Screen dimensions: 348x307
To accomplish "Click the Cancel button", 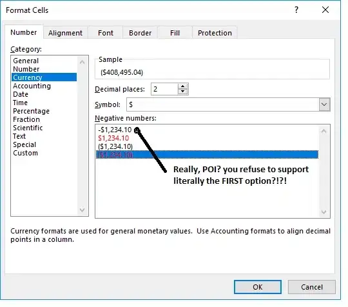I will pos(312,287).
